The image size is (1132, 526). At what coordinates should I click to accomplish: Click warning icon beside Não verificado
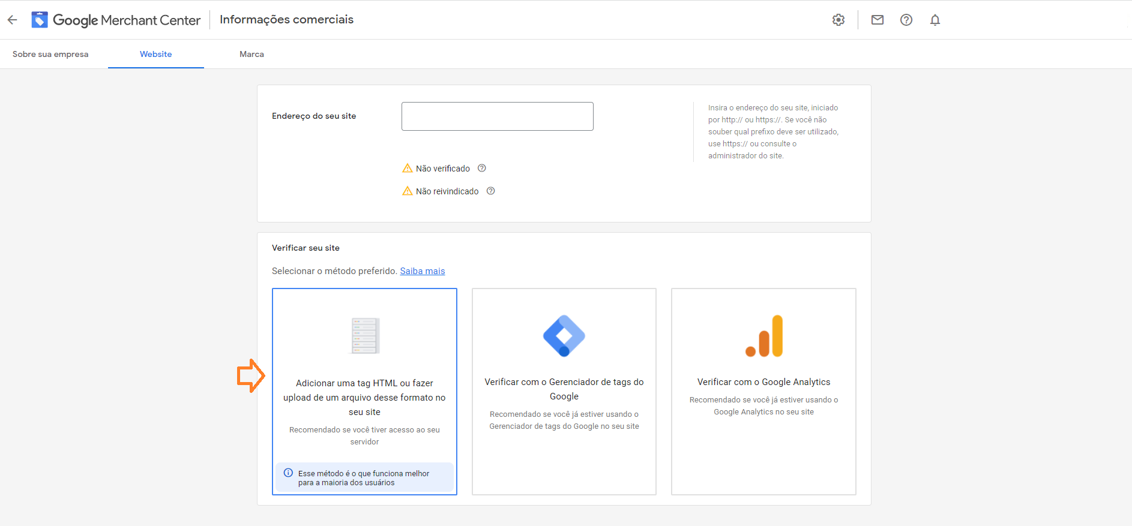(408, 168)
